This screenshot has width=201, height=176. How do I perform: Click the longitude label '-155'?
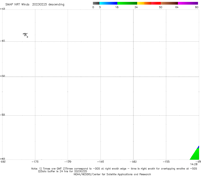click(166, 162)
